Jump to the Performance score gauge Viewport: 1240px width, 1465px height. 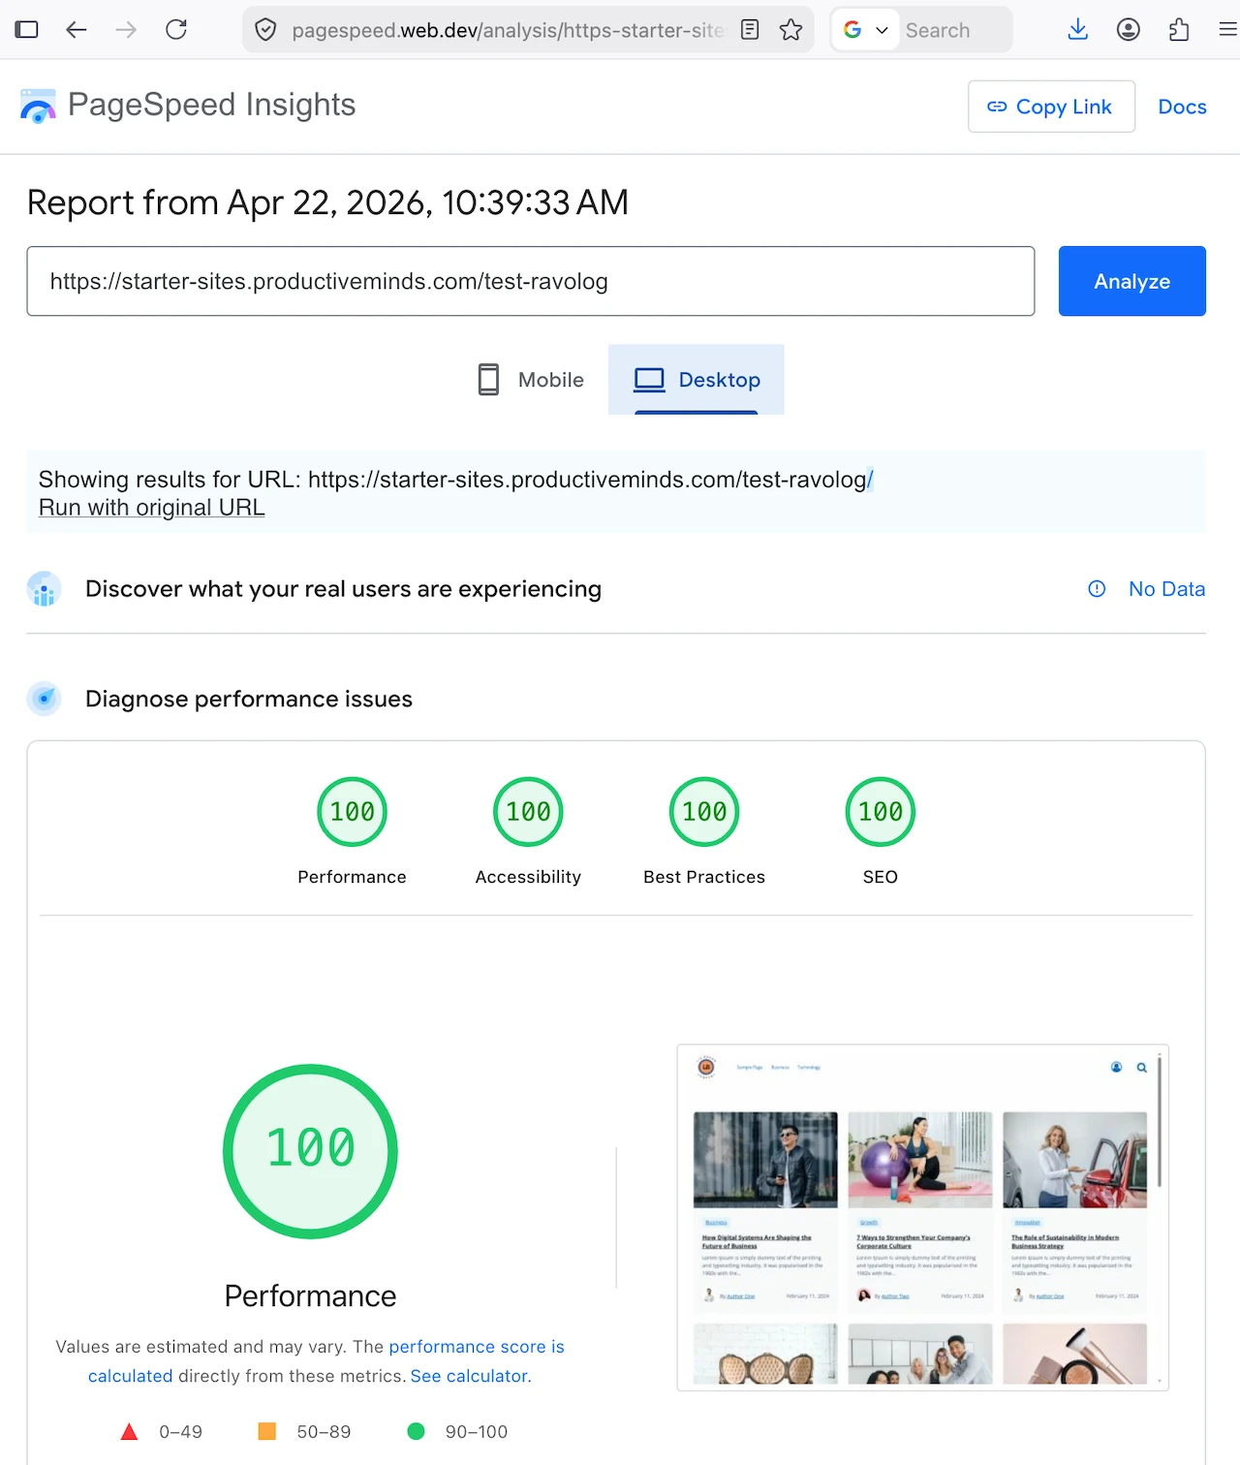point(353,812)
